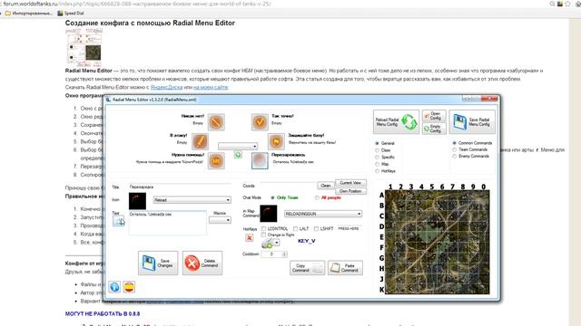Click the Paste Command clipboard button
The height and width of the screenshot is (326, 581).
345,268
